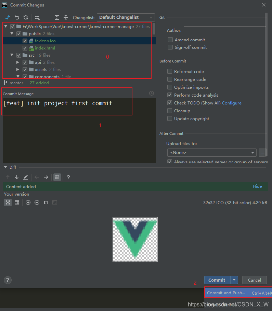
Task: Enable Reformat code option
Action: (170, 71)
